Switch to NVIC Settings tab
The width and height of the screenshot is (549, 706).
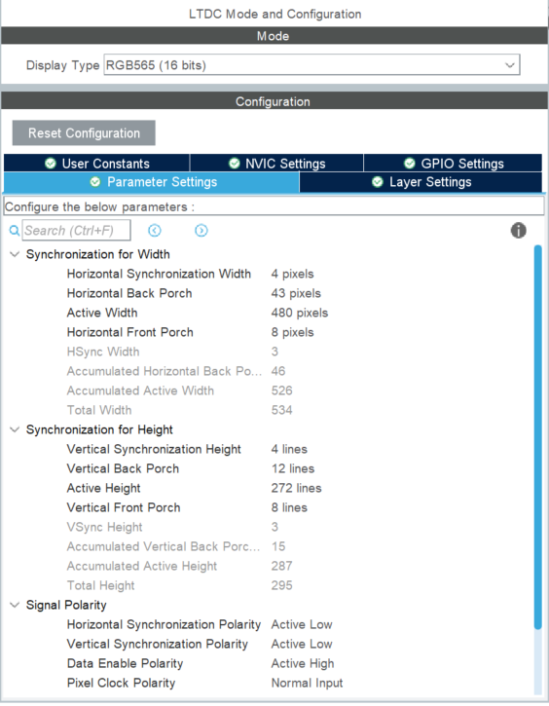(276, 163)
